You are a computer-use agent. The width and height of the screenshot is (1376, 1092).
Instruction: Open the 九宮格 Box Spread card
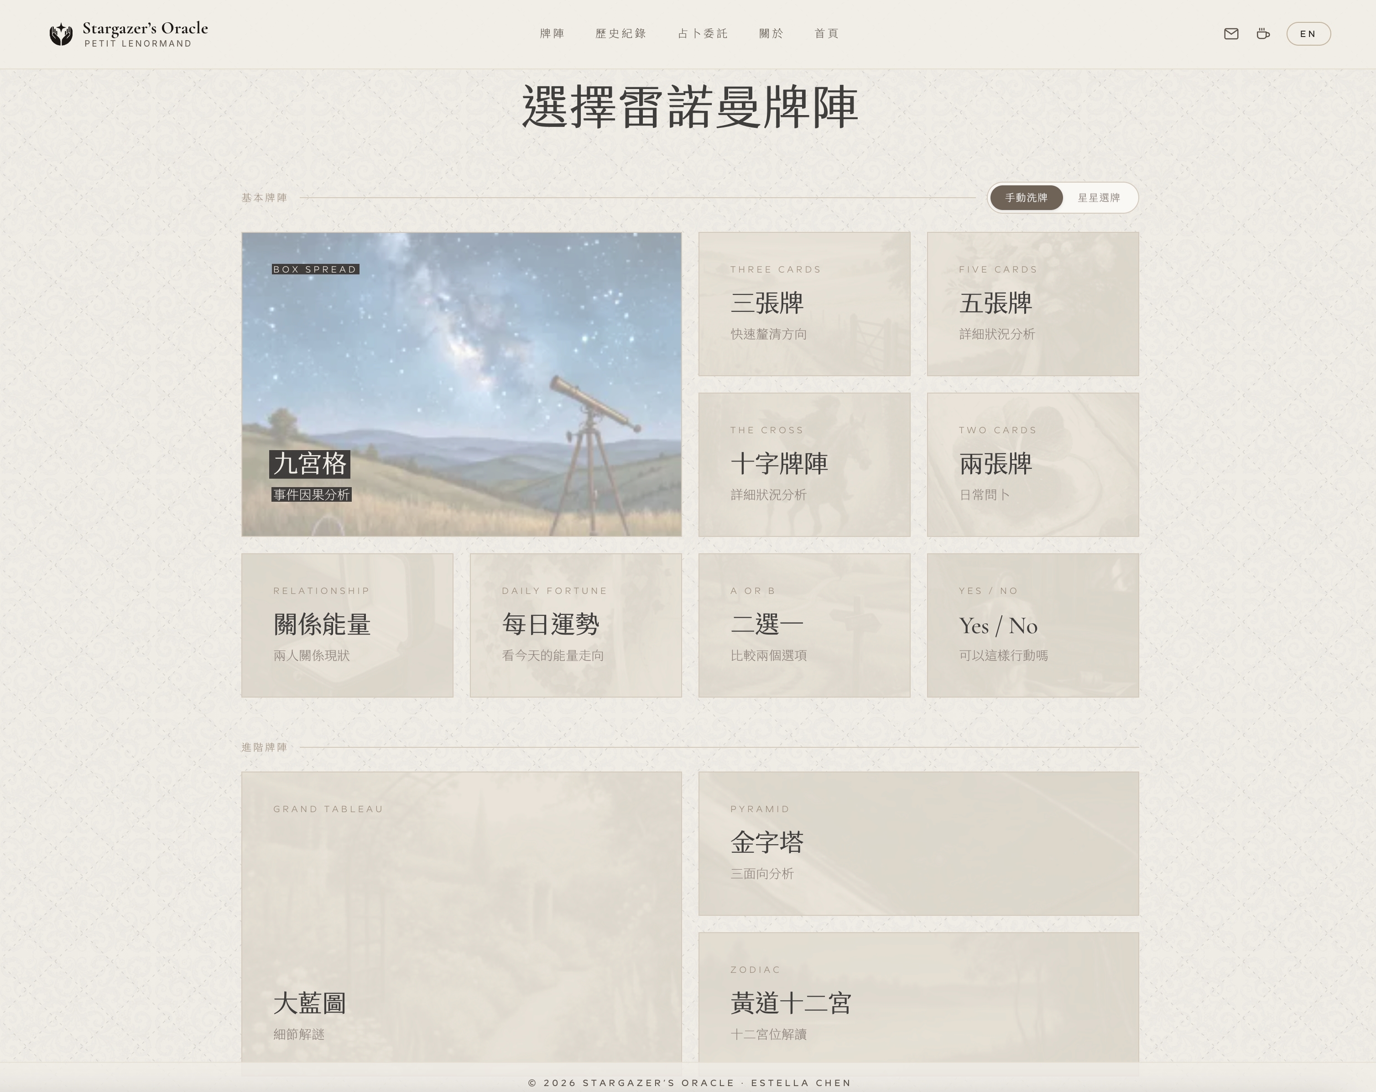[x=461, y=384]
